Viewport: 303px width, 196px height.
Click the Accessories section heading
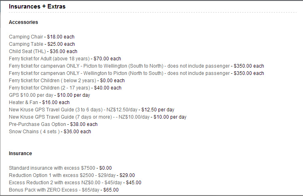[x=23, y=22]
